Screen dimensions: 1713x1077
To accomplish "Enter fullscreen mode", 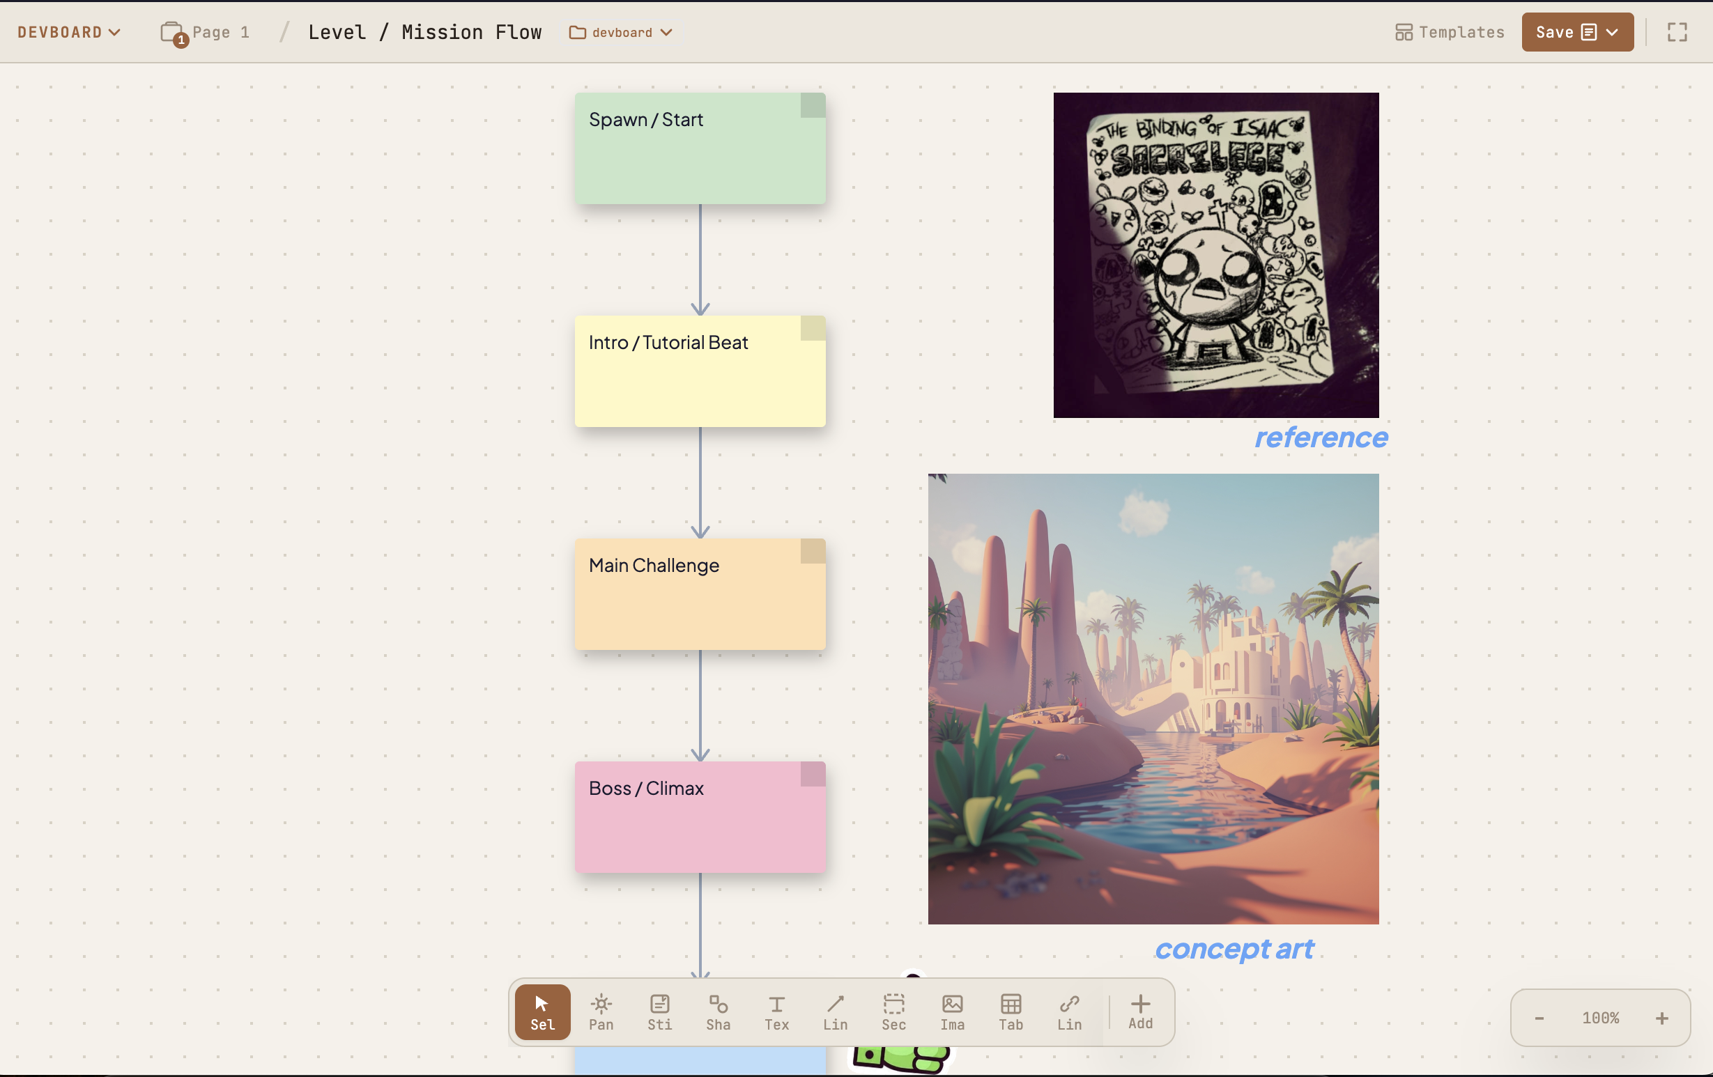I will point(1676,32).
